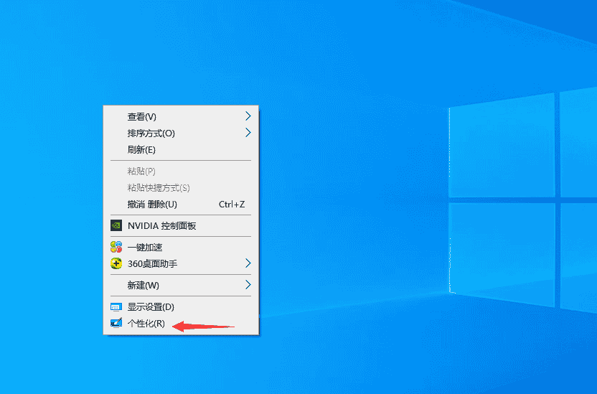Expand the 查看(V) submenu arrow
The height and width of the screenshot is (394, 597).
248,116
